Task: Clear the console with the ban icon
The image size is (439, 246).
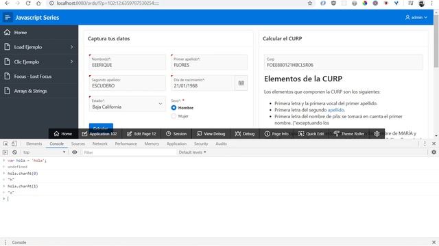Action: [x=14, y=152]
